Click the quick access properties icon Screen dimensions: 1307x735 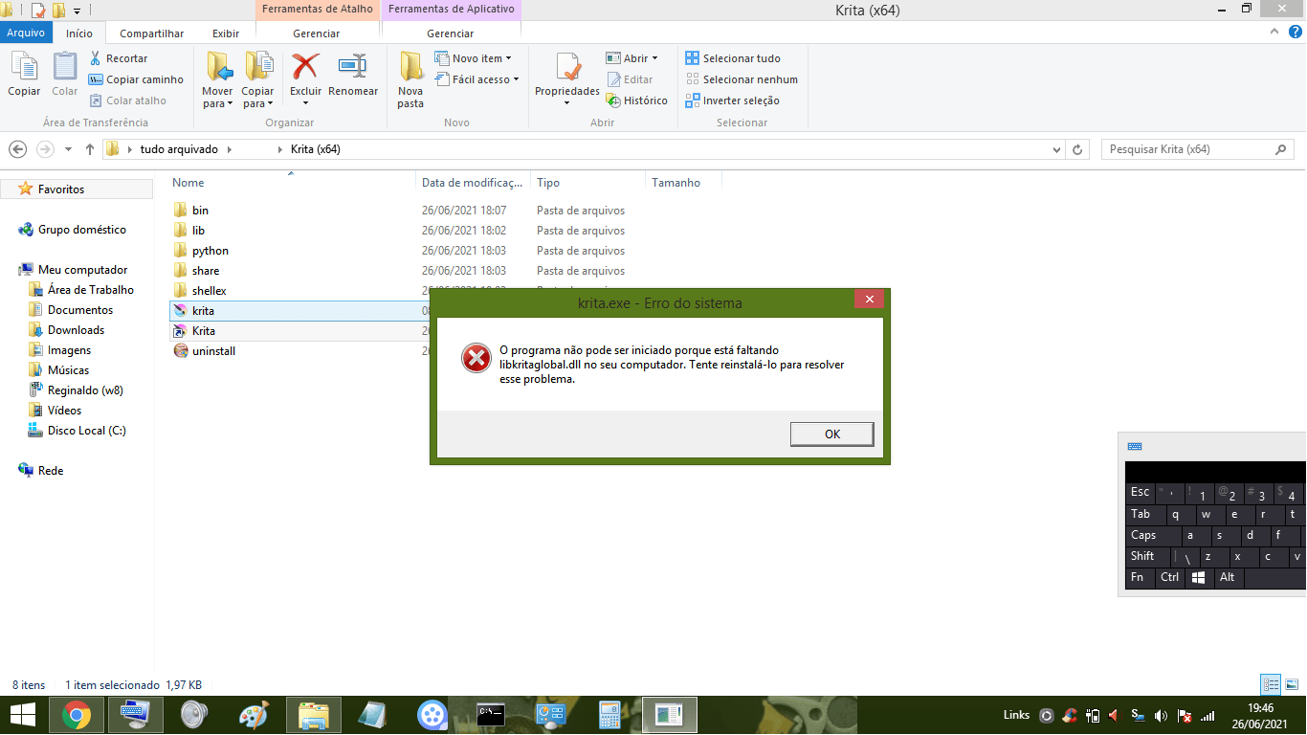point(38,11)
